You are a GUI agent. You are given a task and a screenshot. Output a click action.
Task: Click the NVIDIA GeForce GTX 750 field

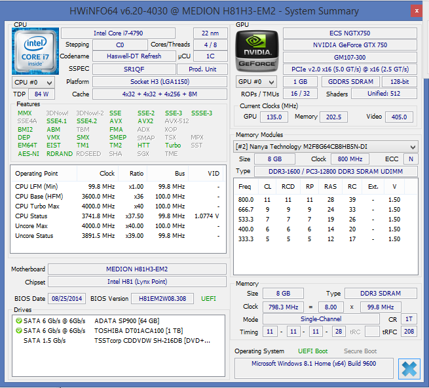[350, 45]
